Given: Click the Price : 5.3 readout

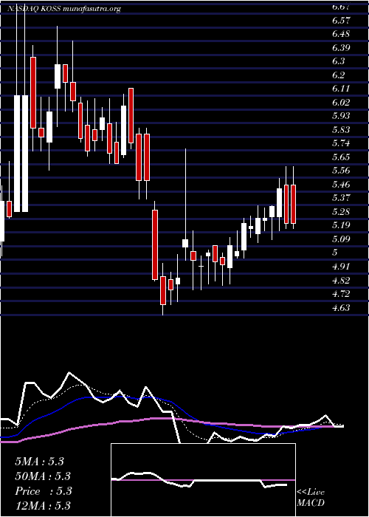Looking at the screenshot, I should (43, 491).
